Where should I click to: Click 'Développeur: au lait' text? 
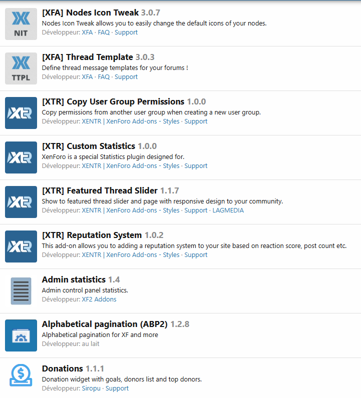pyautogui.click(x=71, y=343)
